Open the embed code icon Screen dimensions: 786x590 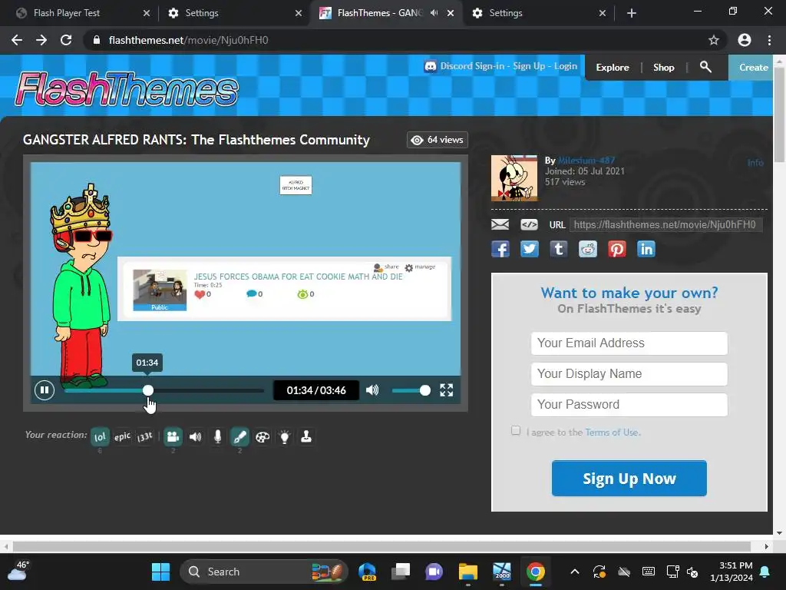pyautogui.click(x=530, y=224)
